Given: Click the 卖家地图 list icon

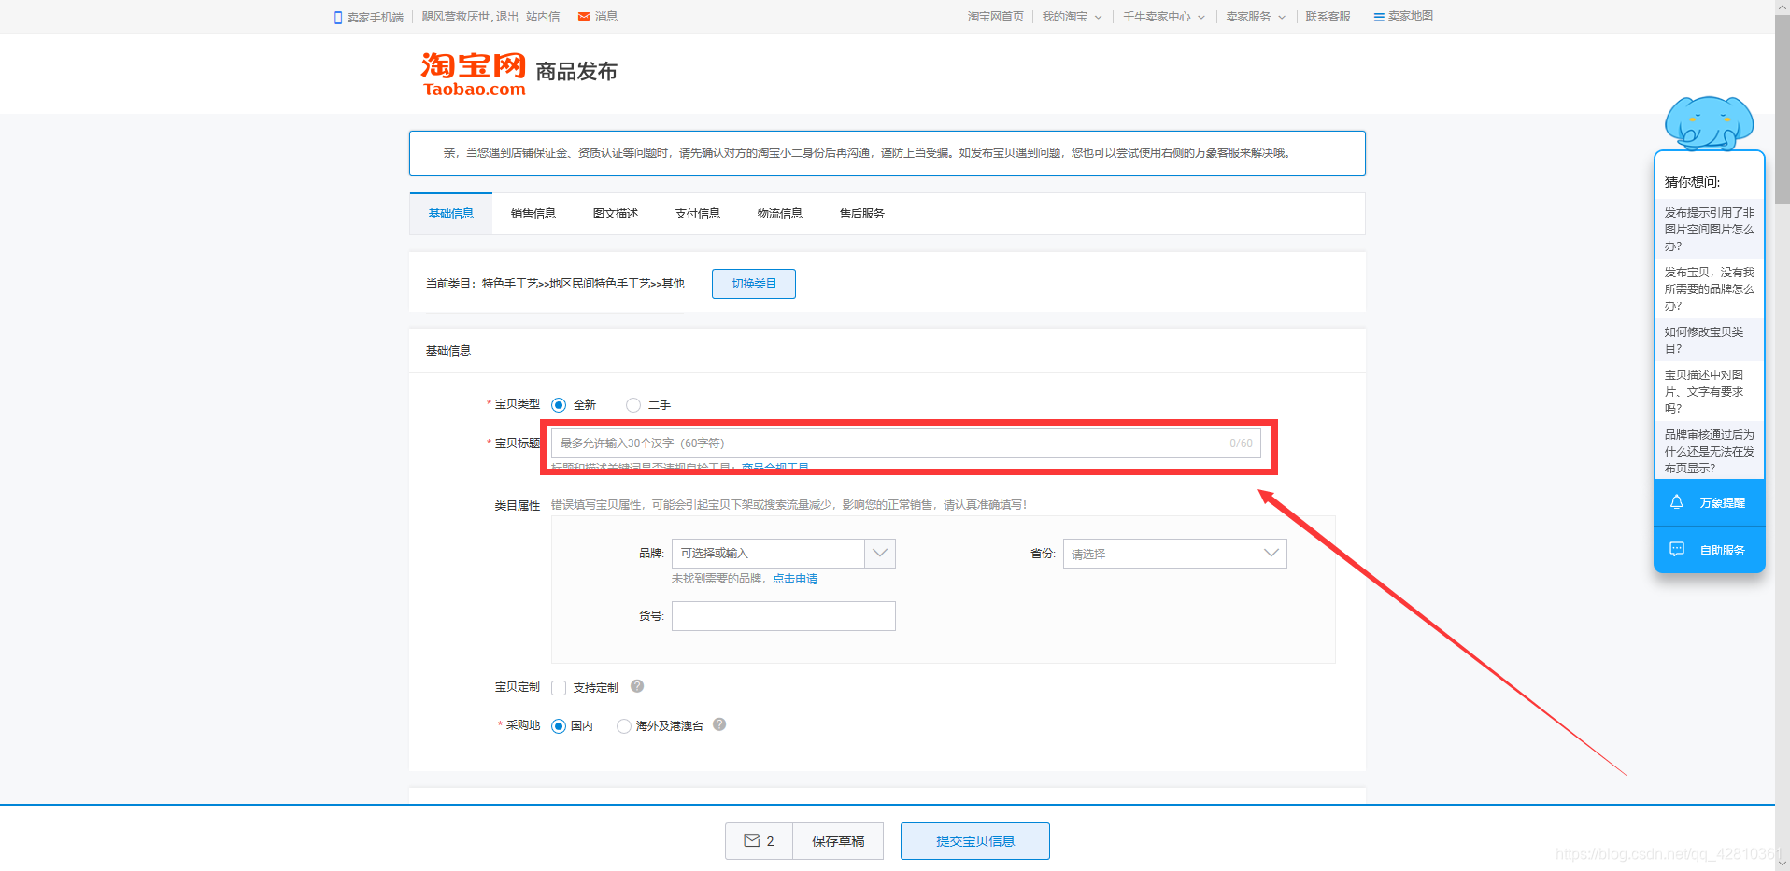Looking at the screenshot, I should coord(1379,17).
